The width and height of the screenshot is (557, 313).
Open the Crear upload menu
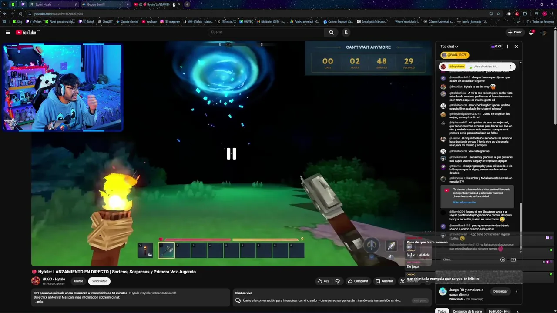(x=514, y=32)
